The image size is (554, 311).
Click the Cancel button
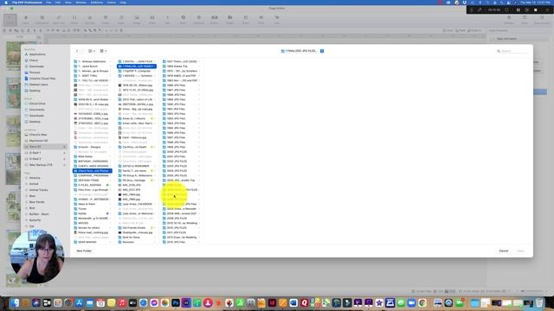[504, 251]
